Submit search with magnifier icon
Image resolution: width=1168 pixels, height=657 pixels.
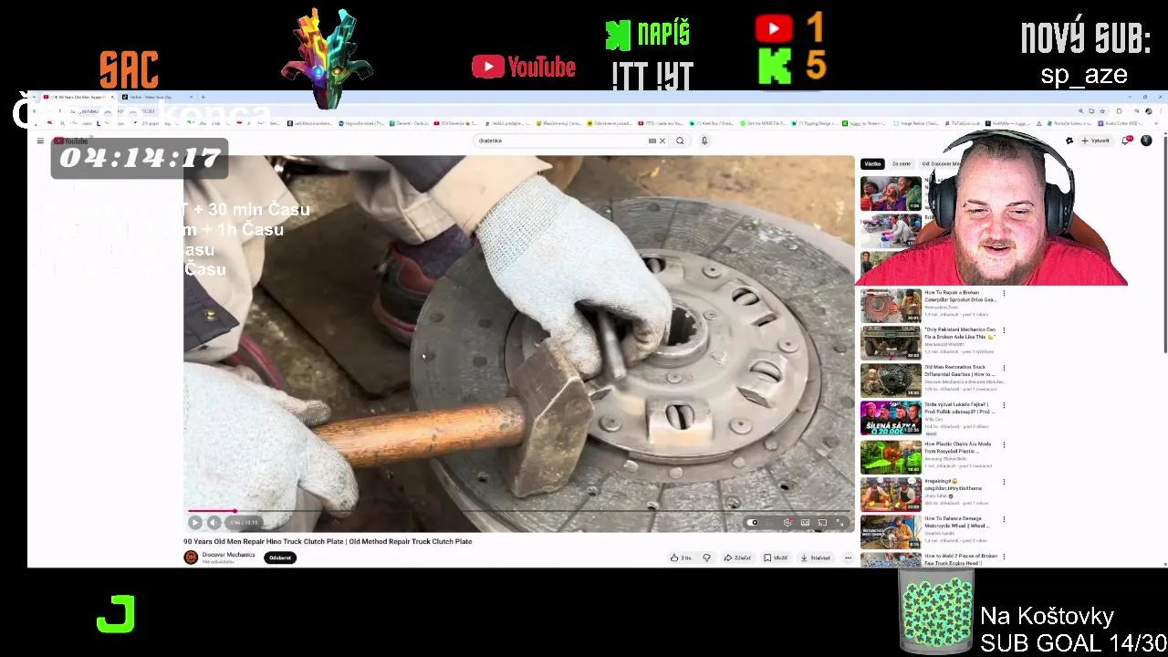coord(680,141)
